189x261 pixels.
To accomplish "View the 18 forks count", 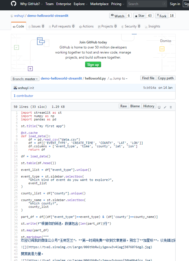I will 172,16.
